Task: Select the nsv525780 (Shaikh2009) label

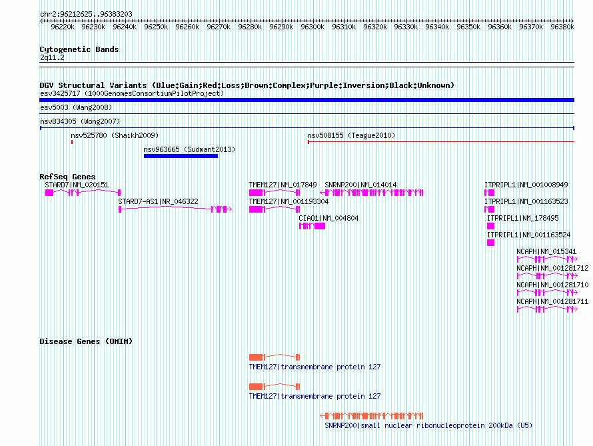Action: 115,135
